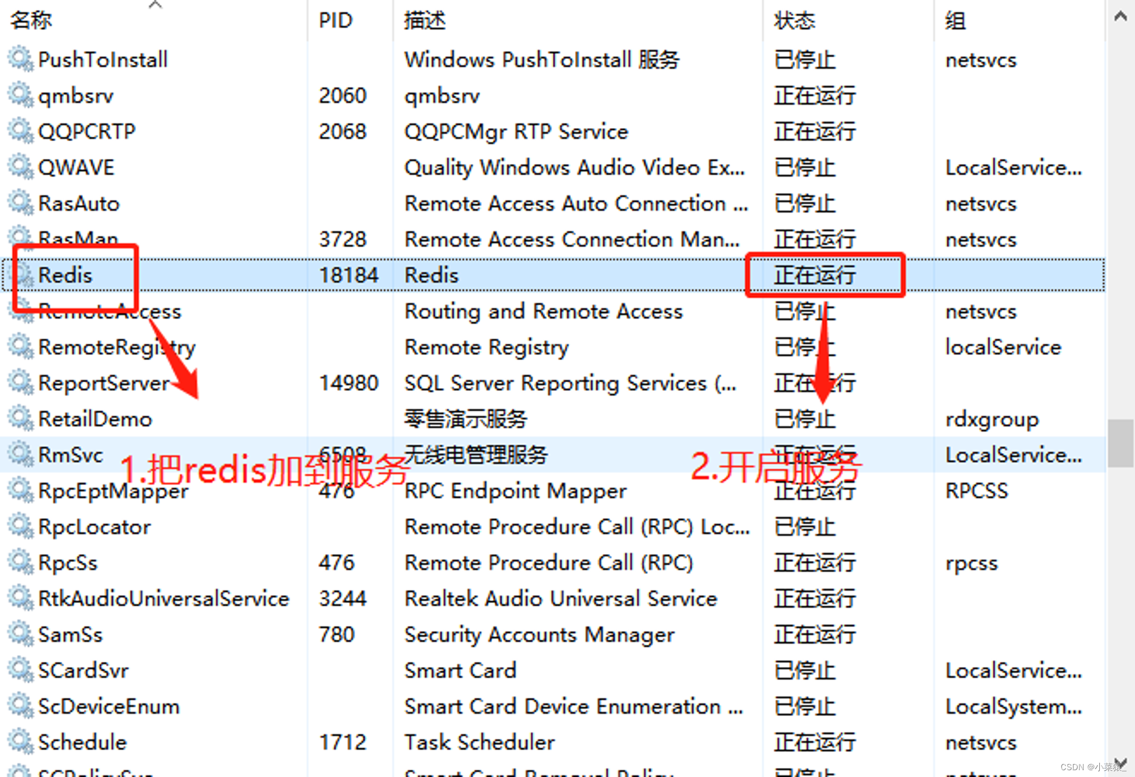1135x777 pixels.
Task: Click the vertical scrollbar thumb
Action: point(1120,443)
